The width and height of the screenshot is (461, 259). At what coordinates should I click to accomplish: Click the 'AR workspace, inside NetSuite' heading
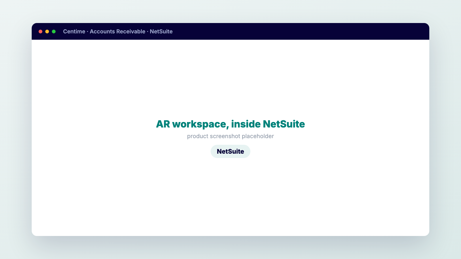coord(231,124)
